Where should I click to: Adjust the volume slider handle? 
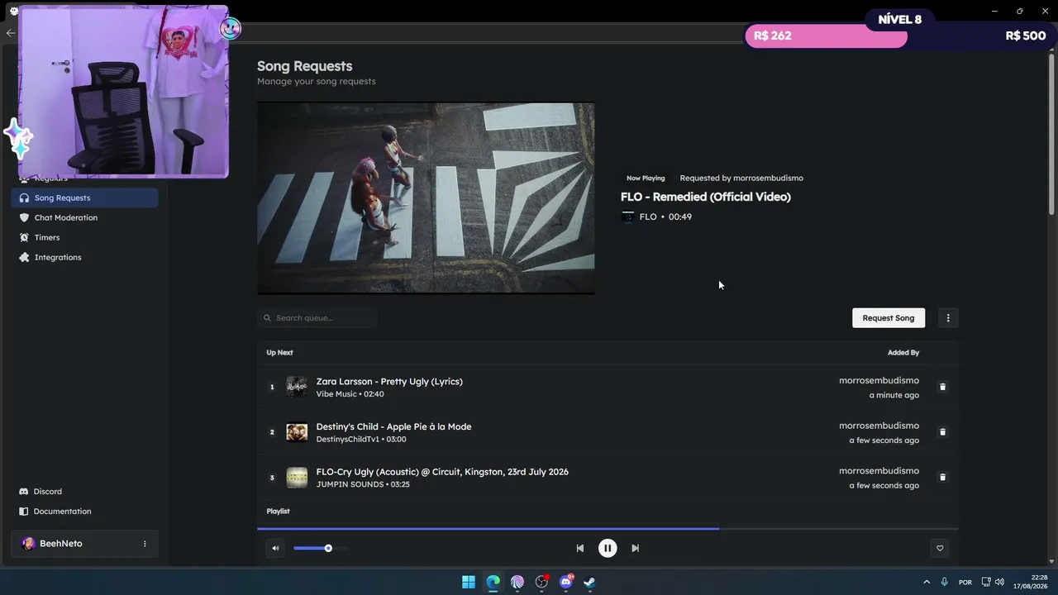[328, 548]
